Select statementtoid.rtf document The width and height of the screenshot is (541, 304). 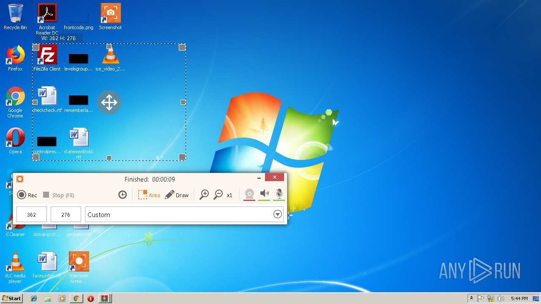pyautogui.click(x=79, y=144)
